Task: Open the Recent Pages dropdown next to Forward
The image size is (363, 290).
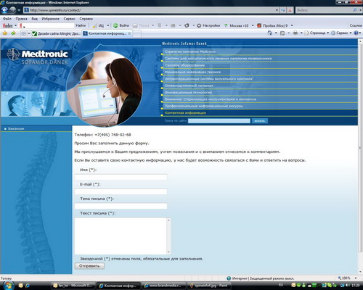Action: [x=19, y=10]
